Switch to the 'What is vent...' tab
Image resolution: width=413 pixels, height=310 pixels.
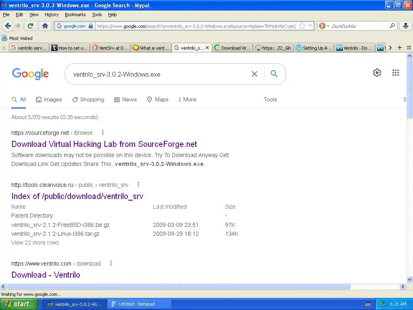tap(151, 48)
